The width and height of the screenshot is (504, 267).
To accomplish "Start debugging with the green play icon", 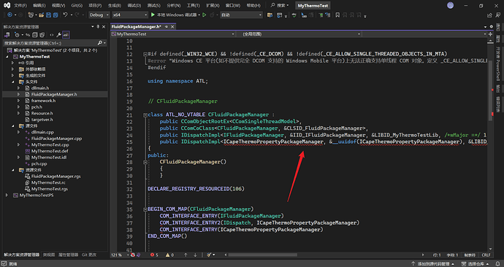I will point(153,15).
